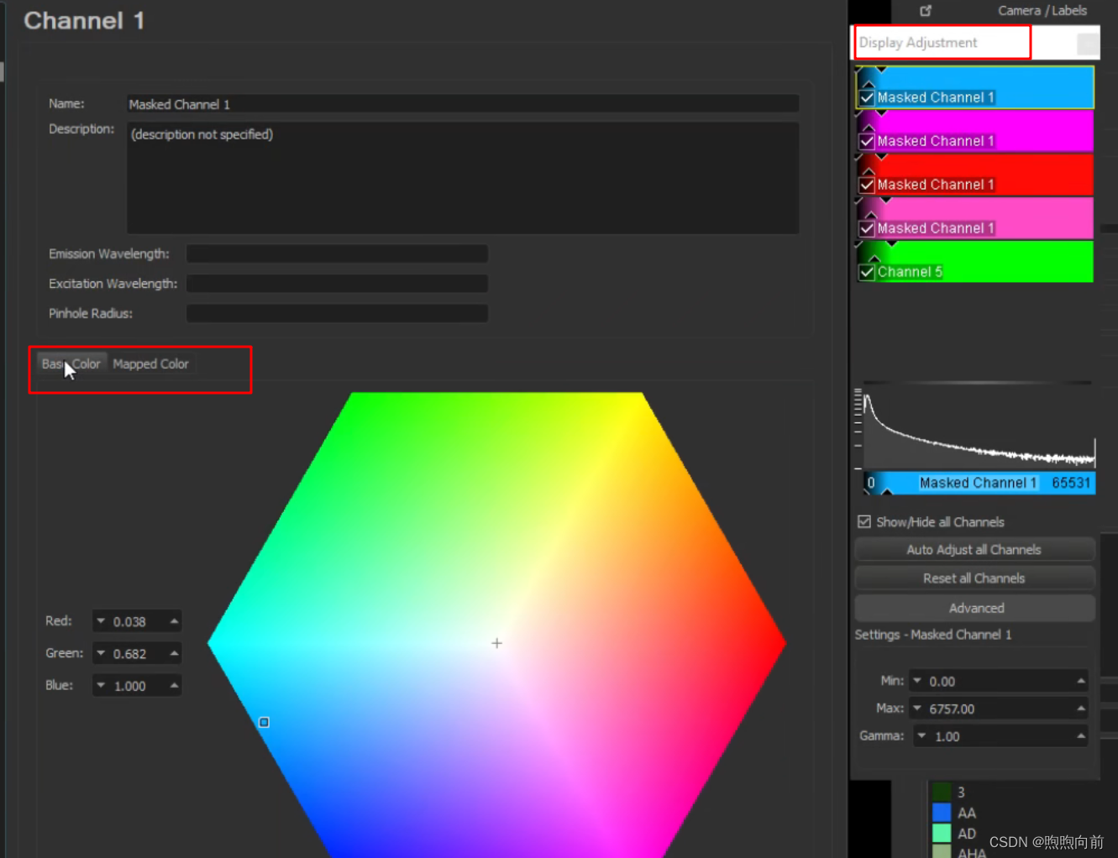The width and height of the screenshot is (1118, 858).
Task: Click the Max value field 6757.00
Action: 999,709
